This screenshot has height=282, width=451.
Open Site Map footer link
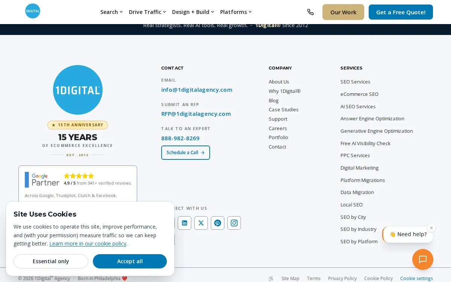(291, 279)
